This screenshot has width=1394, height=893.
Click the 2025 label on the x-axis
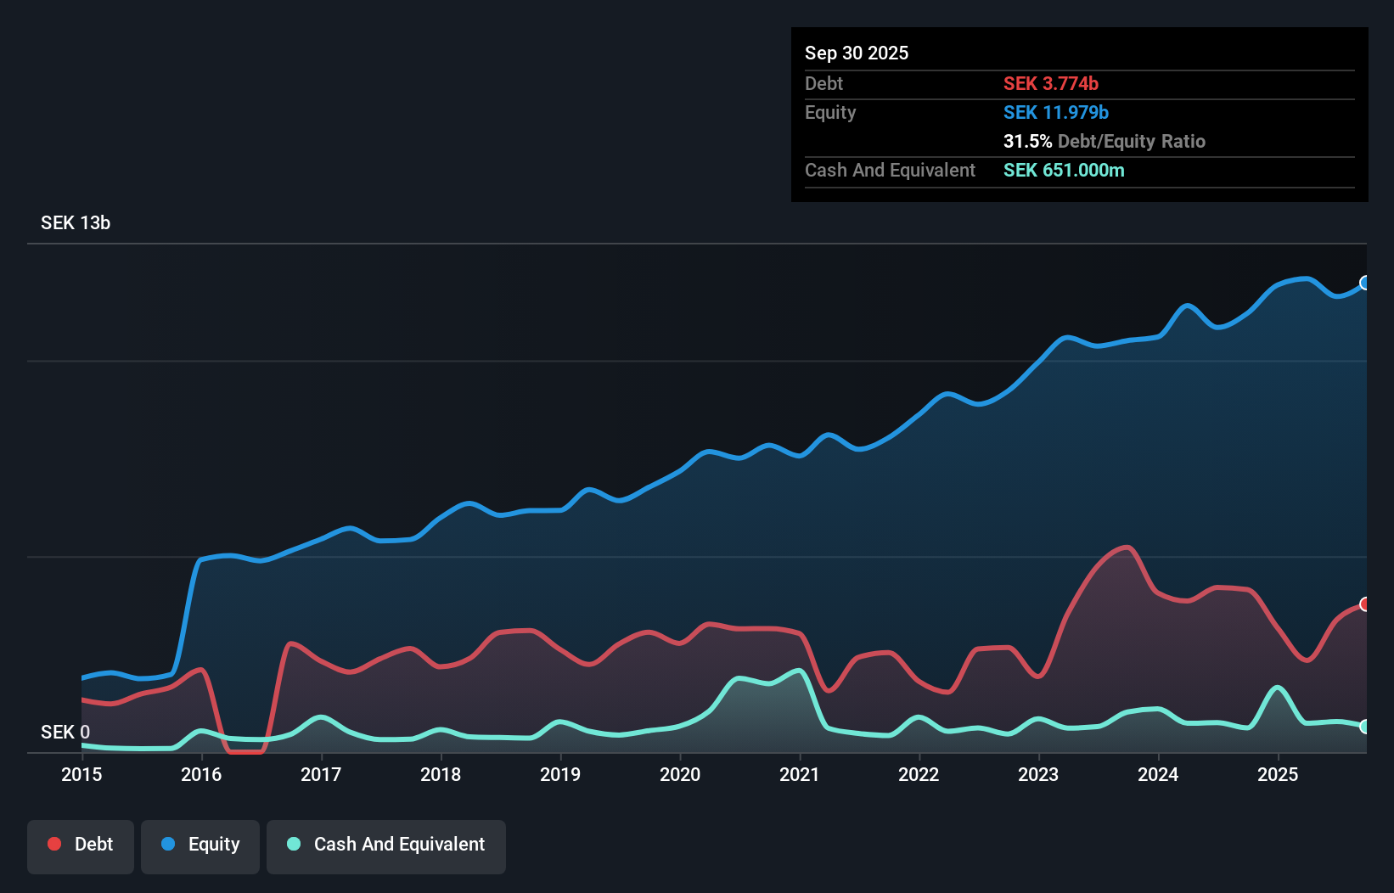pyautogui.click(x=1279, y=775)
